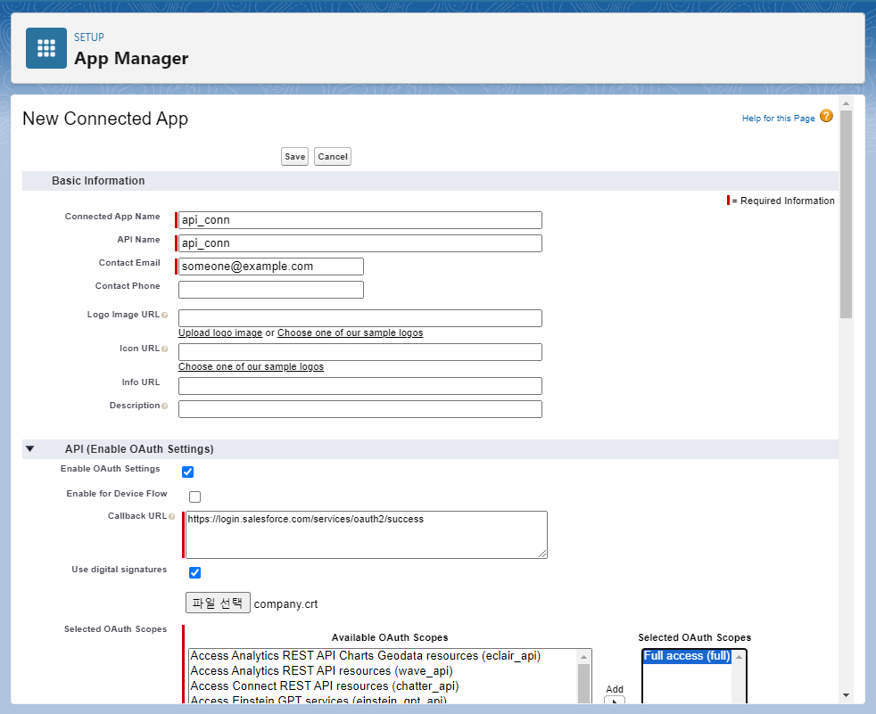Click the Help question mark icon
876x714 pixels.
click(826, 116)
